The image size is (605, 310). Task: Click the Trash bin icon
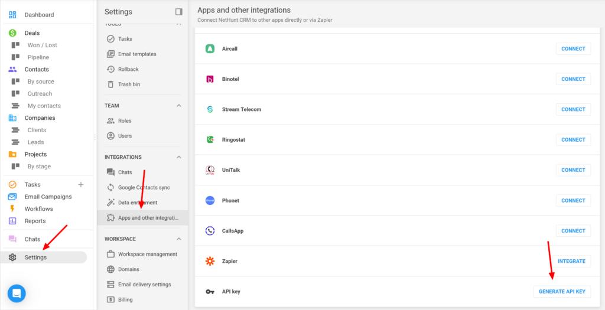point(110,84)
